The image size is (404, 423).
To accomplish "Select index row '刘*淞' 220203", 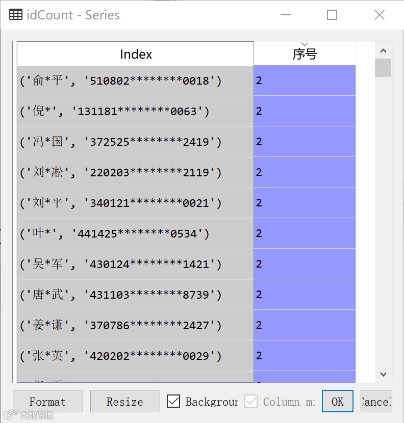I will click(x=136, y=172).
